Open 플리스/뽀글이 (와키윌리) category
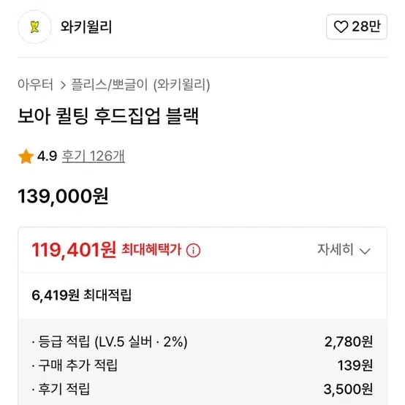Screen dimensions: 405x405 140,85
